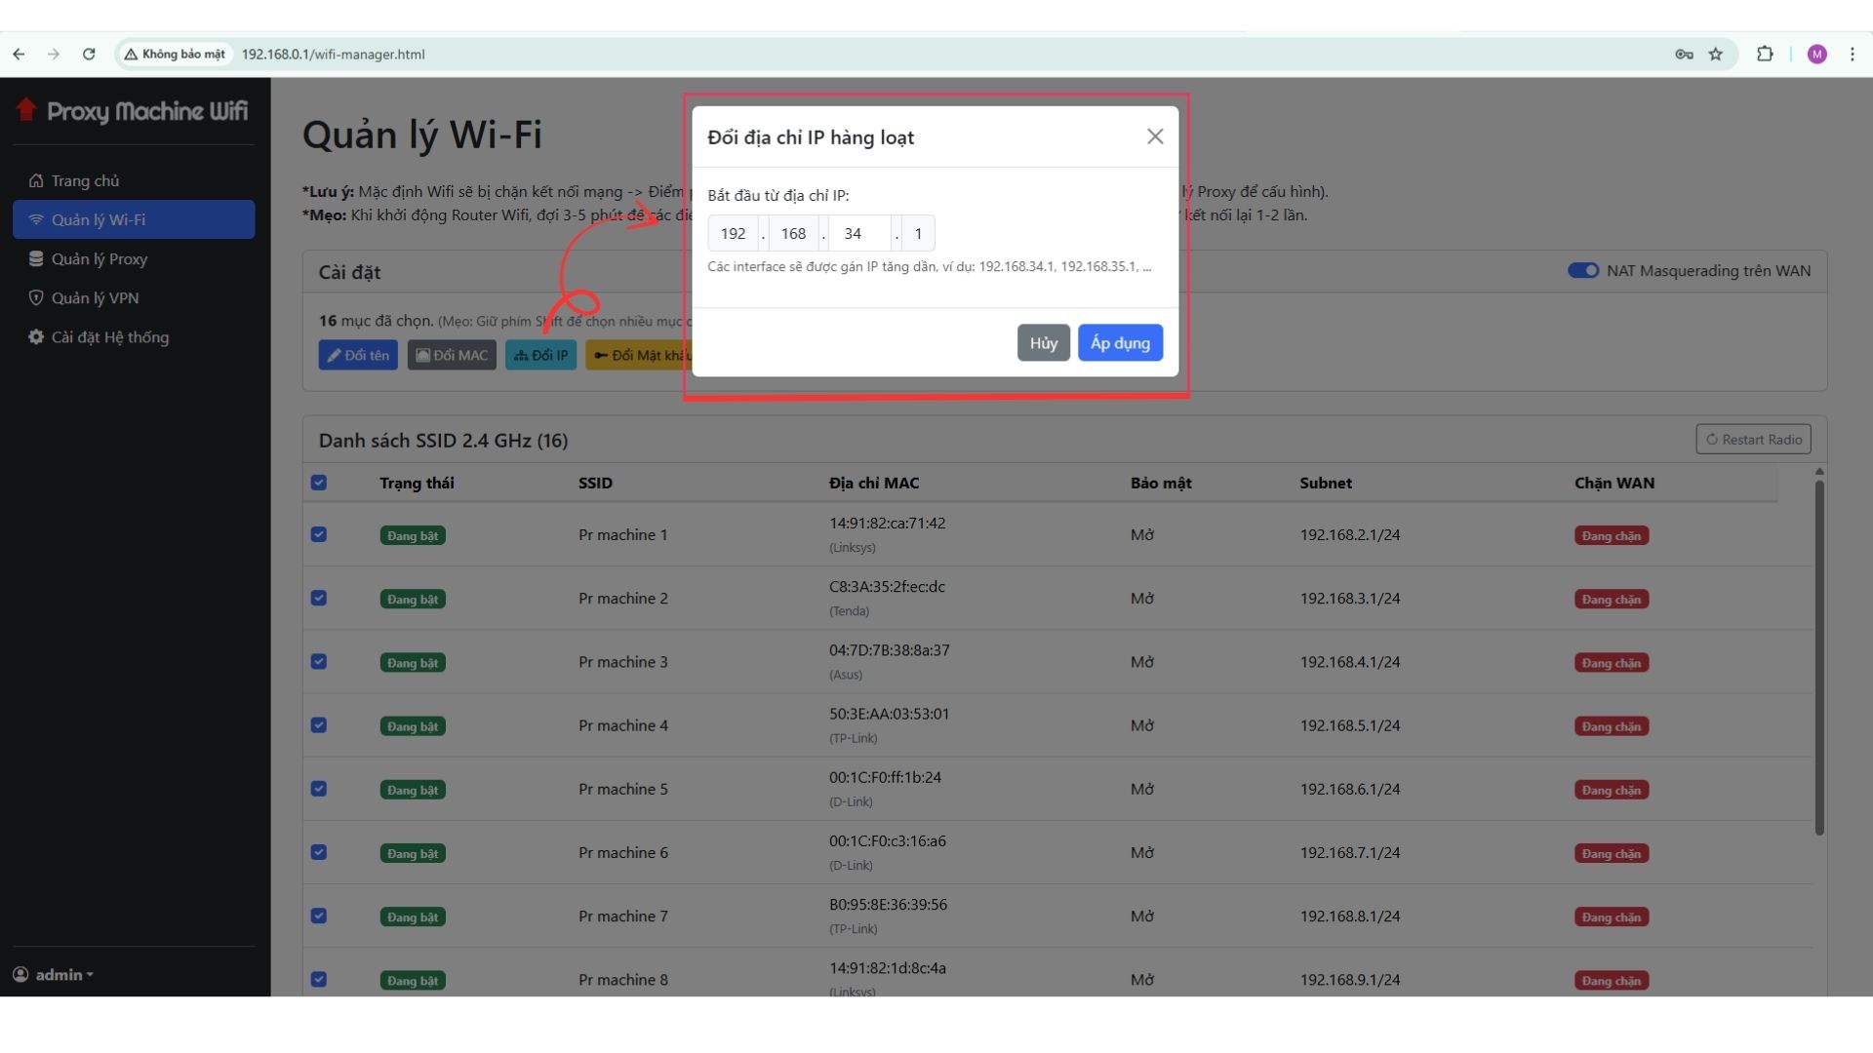Open the Chrome three-dot menu
This screenshot has height=1053, width=1873.
(x=1853, y=54)
